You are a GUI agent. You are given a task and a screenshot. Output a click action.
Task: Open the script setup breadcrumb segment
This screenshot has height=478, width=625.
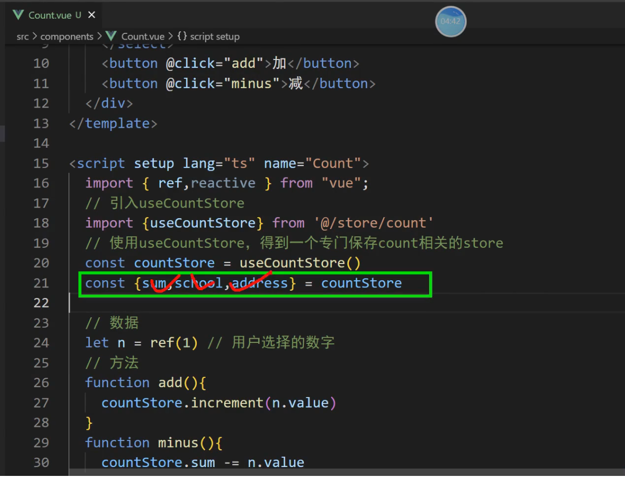tap(215, 37)
